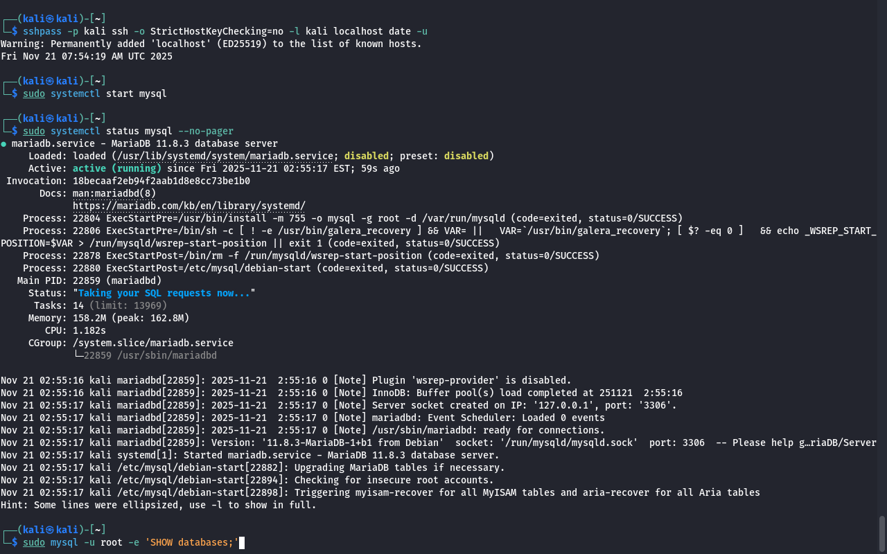Click the 'Fri Nov 21 07:54:19 AM UTC 2025' output

86,56
